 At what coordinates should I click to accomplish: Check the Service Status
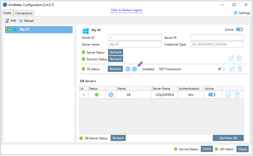[207, 149]
